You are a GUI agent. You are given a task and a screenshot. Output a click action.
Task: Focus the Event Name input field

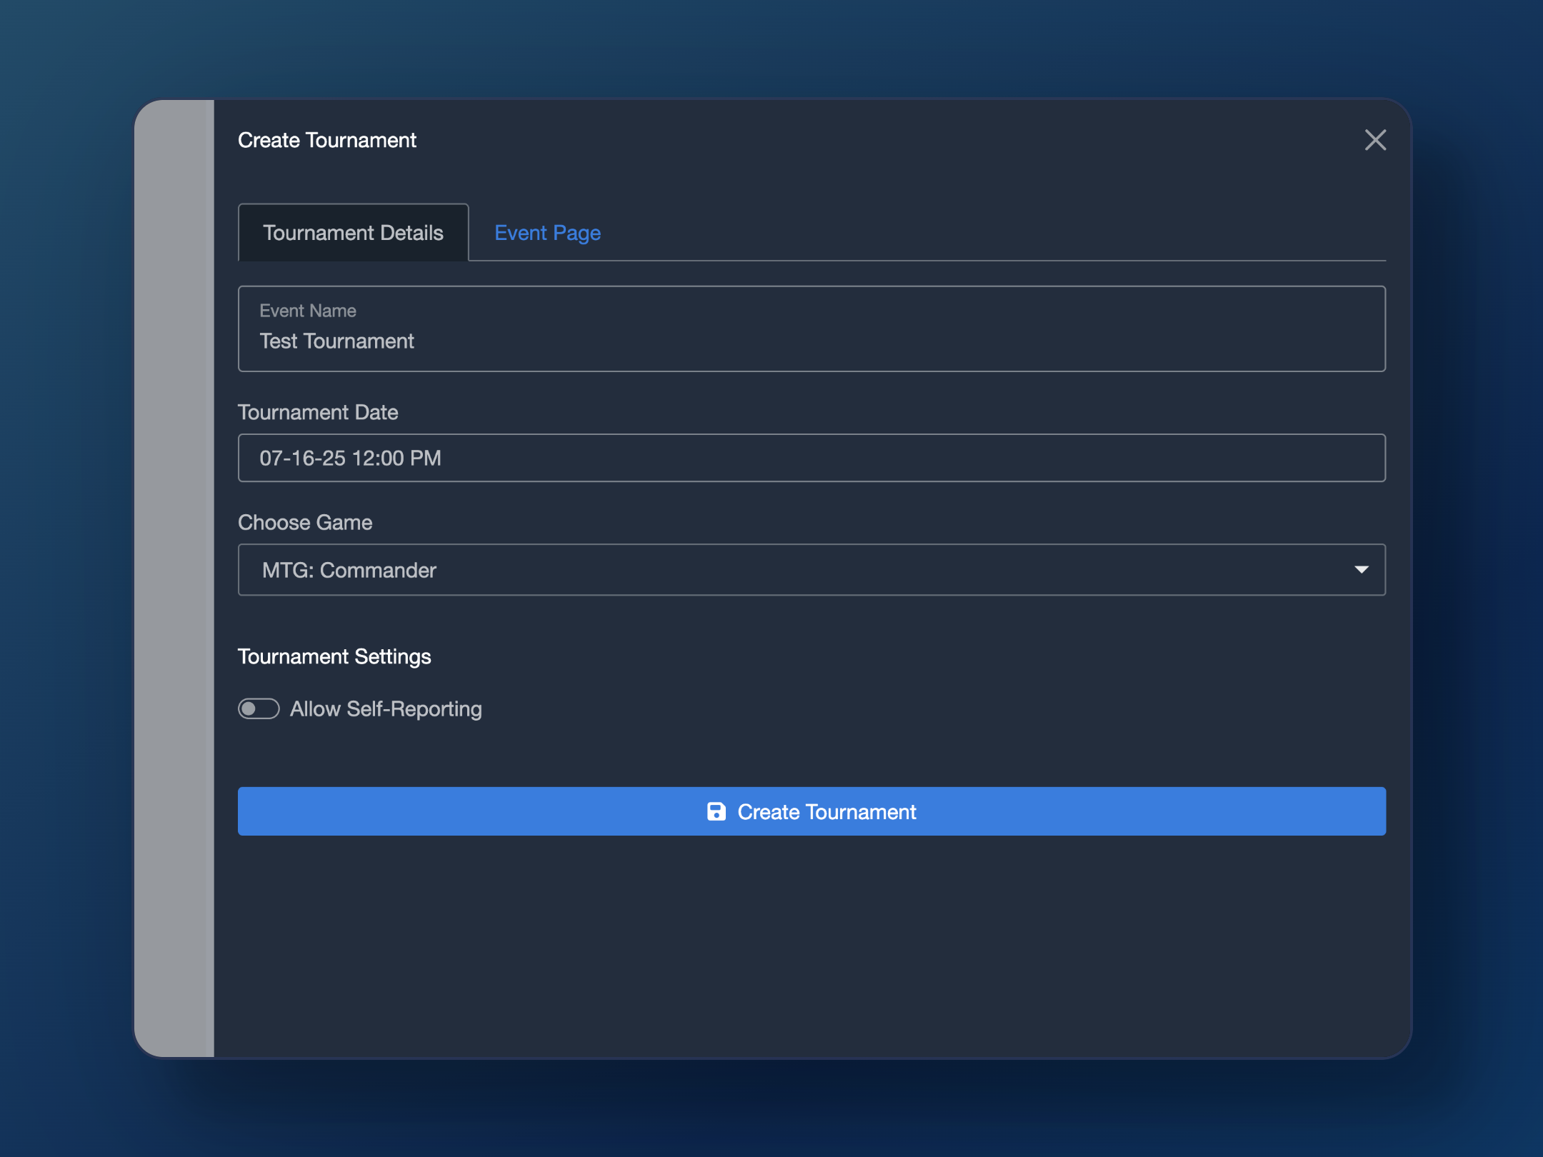pyautogui.click(x=811, y=329)
